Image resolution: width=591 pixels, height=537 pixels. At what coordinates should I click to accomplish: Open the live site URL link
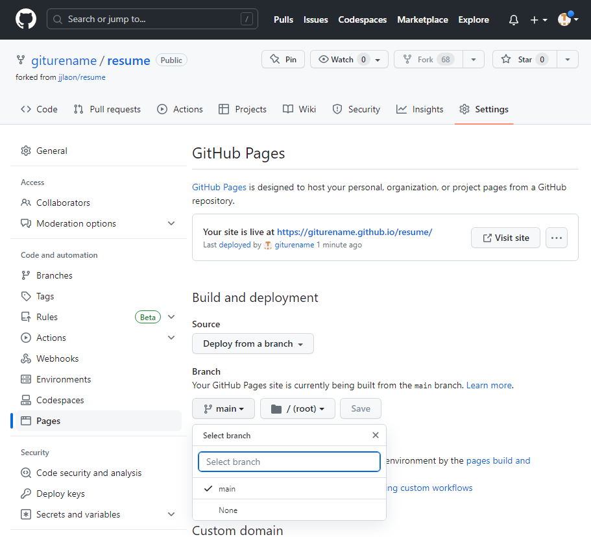point(355,232)
